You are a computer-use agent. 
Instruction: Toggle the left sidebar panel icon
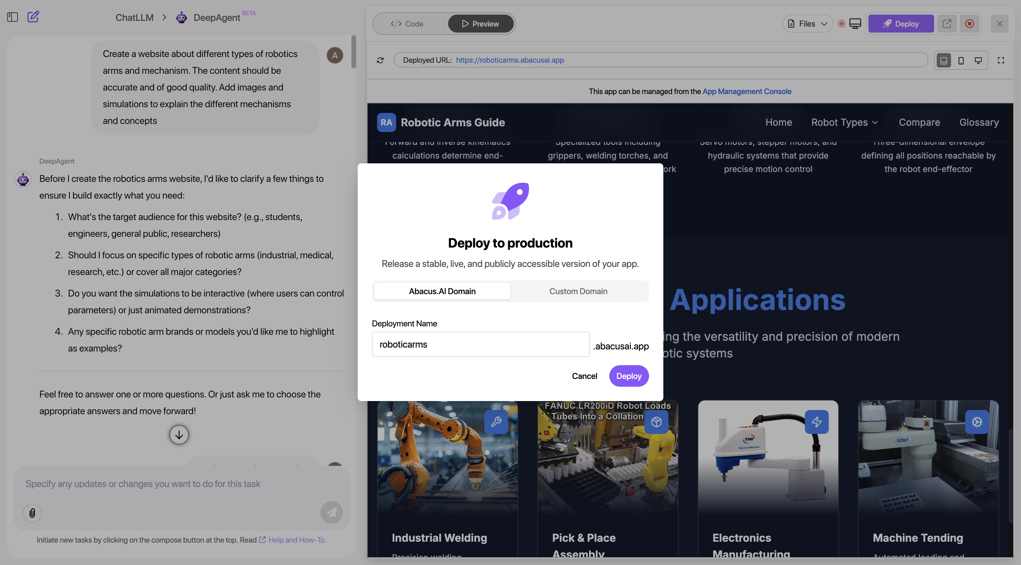tap(12, 17)
